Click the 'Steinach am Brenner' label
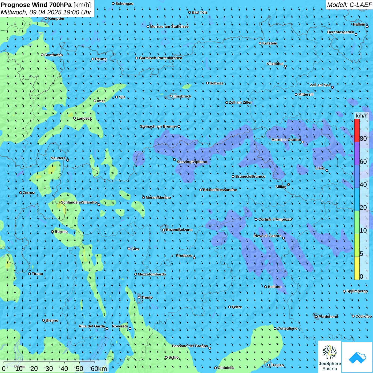 point(159,126)
